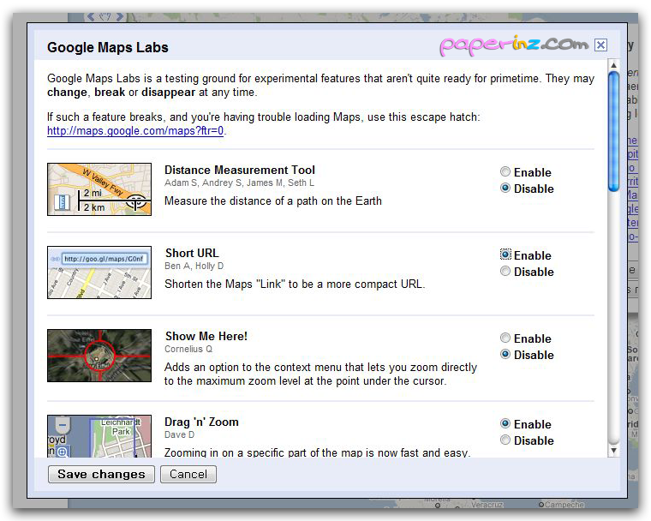The image size is (651, 521).
Task: Disable the Drag 'n' Zoom feature
Action: tap(505, 440)
